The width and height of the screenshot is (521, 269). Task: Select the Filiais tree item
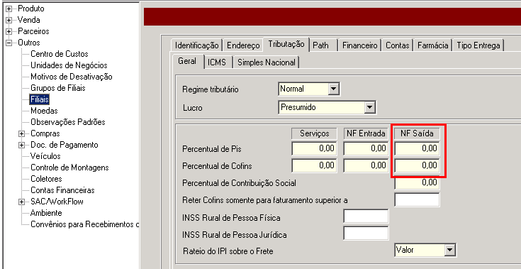point(40,99)
